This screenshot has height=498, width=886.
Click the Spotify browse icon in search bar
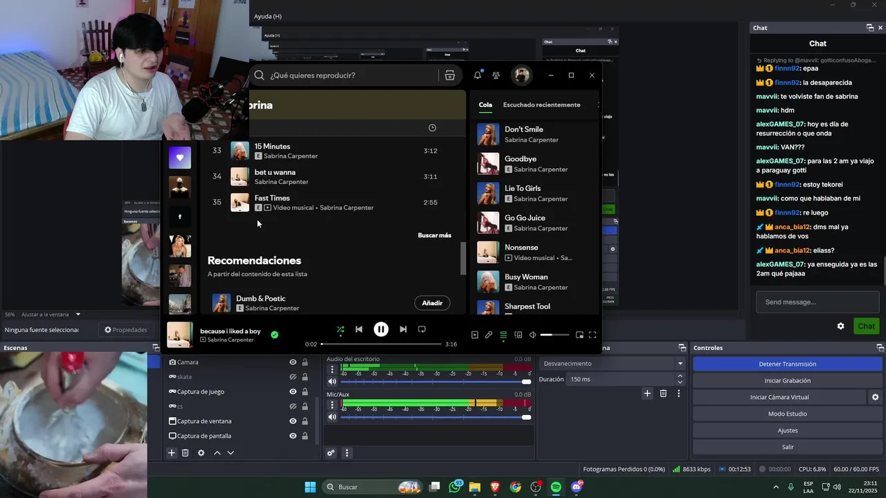pos(450,75)
